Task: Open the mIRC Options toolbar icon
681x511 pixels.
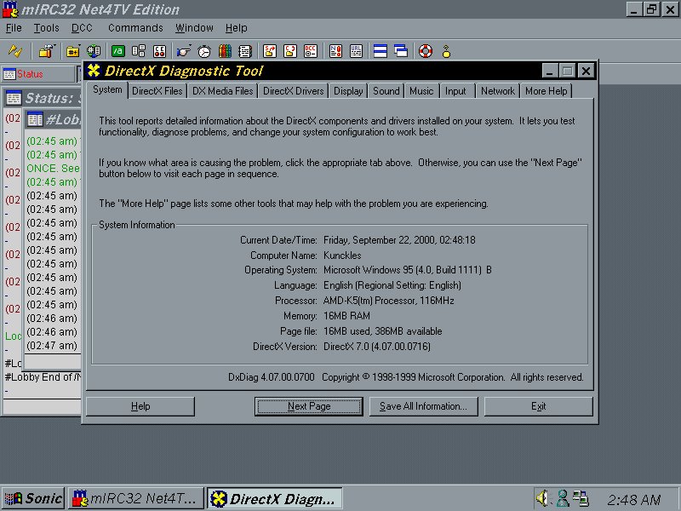Action: (39, 51)
